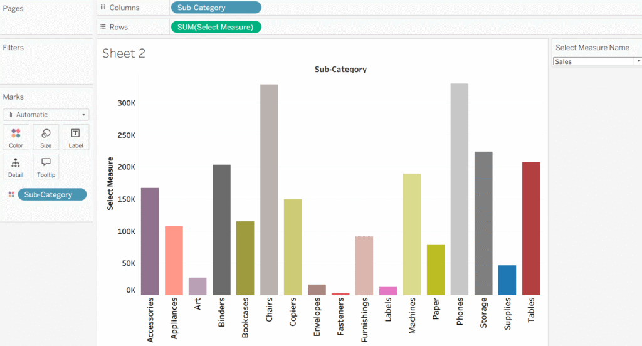Select the blue Supplies bar
The width and height of the screenshot is (642, 346).
click(x=507, y=280)
